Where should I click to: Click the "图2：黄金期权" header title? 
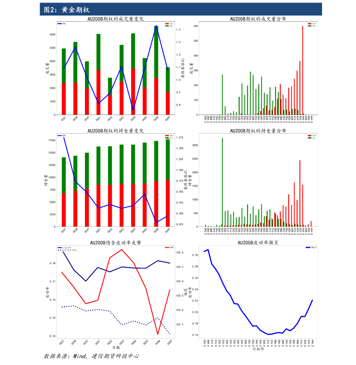[67, 10]
